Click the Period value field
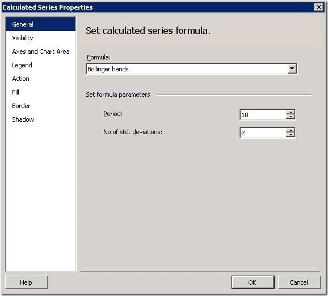Screen dimensions: 328x296 263,115
